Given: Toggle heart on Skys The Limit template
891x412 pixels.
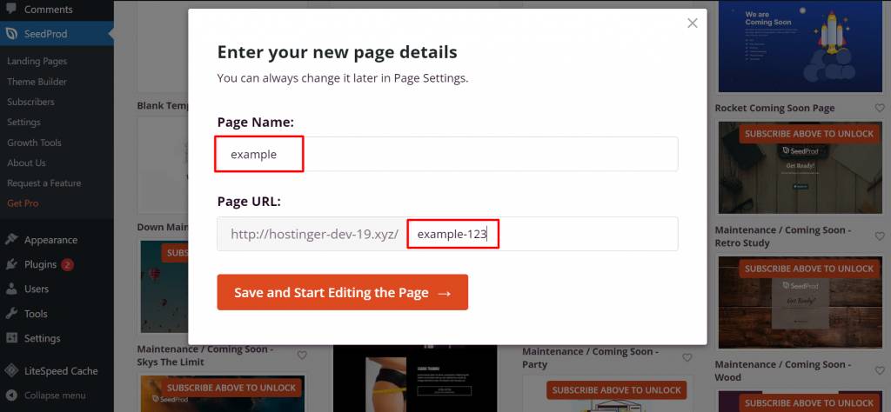Looking at the screenshot, I should [302, 356].
